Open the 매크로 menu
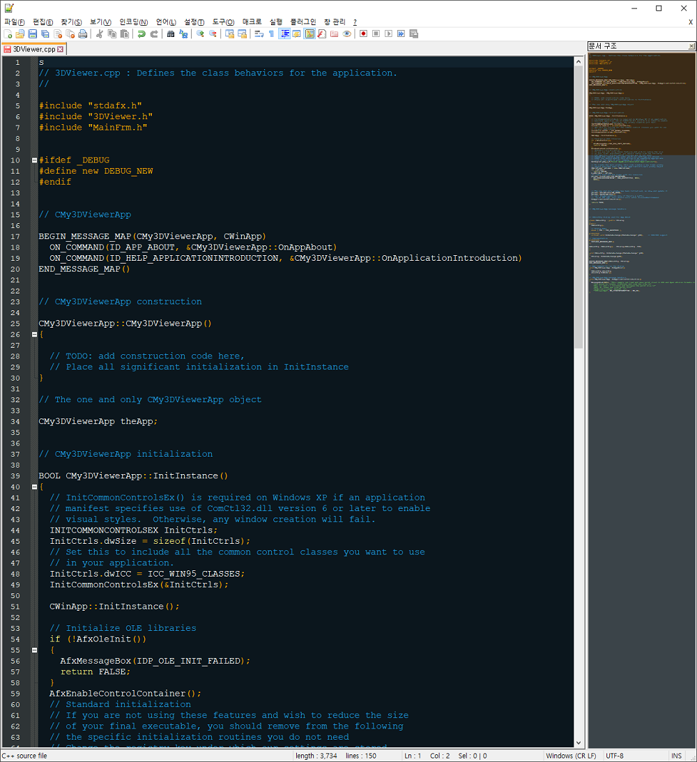697x762 pixels. pyautogui.click(x=252, y=22)
